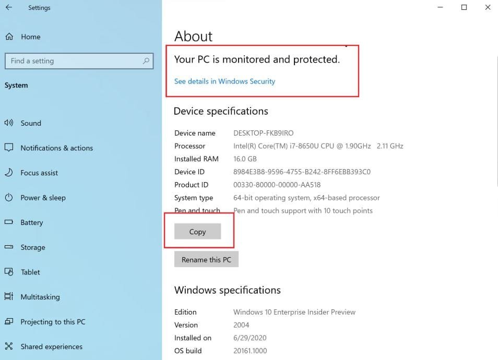
Task: Open See details in Windows Security link
Action: click(x=224, y=81)
